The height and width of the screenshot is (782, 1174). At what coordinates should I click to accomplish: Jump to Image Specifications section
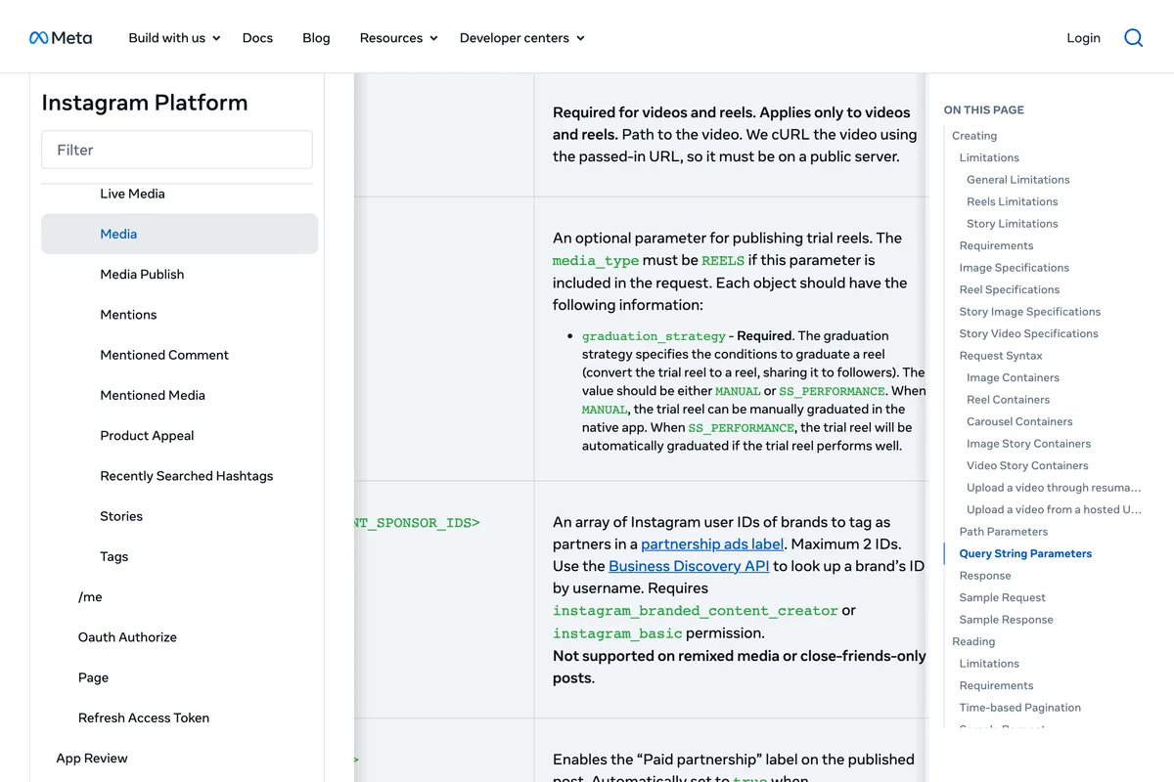1014,268
